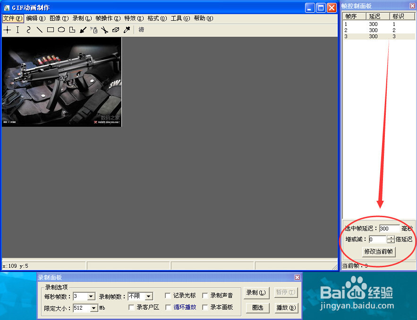The width and height of the screenshot is (417, 320).
Task: Select the ellipse shape tool
Action: point(61,30)
